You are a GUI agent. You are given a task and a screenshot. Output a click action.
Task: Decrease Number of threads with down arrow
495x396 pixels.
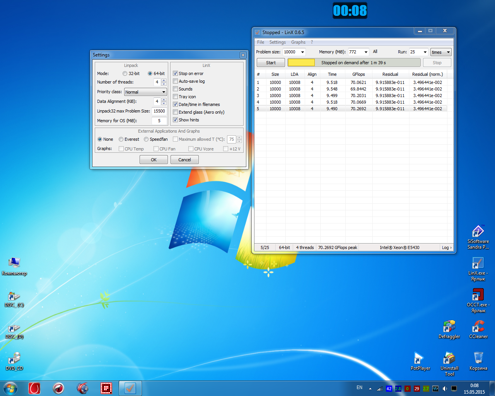(164, 84)
